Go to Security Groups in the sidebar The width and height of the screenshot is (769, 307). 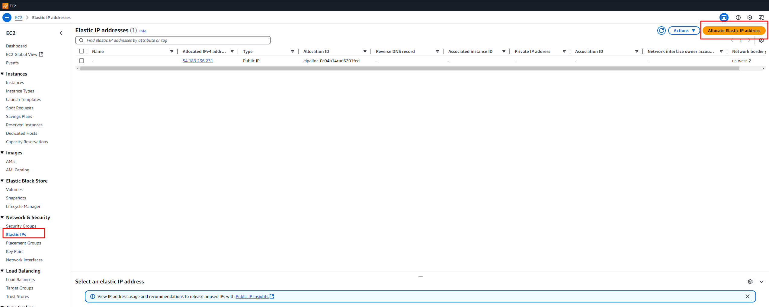[x=21, y=226]
